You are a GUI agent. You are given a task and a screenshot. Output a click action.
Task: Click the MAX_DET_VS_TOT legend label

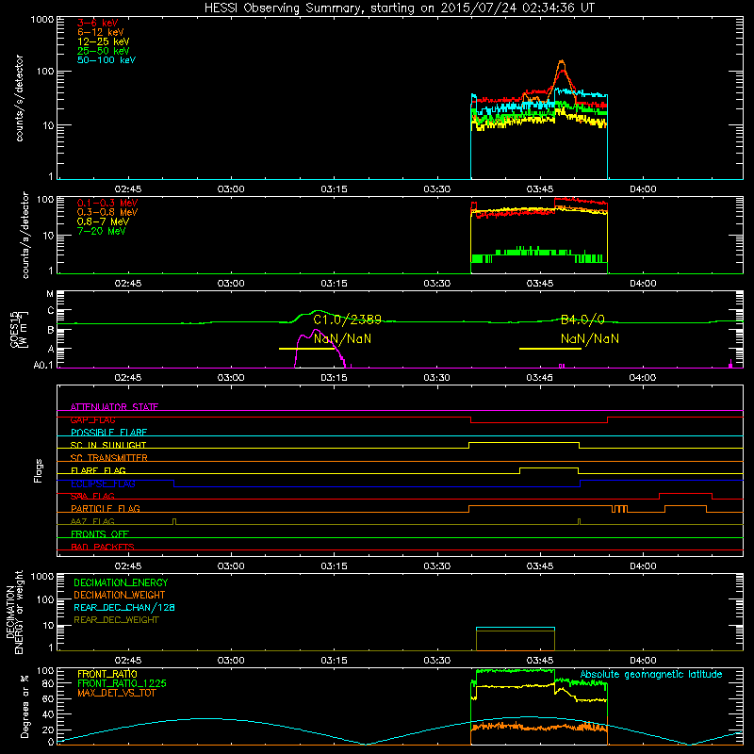117,693
